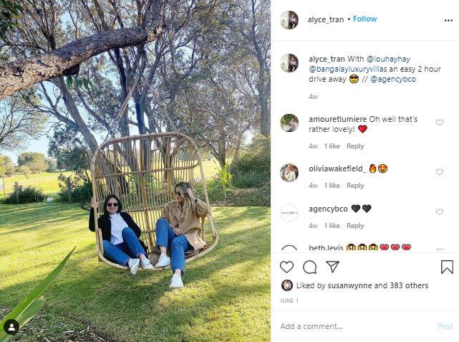Open the @louhayhay mention
The height and width of the screenshot is (342, 459).
pyautogui.click(x=388, y=59)
